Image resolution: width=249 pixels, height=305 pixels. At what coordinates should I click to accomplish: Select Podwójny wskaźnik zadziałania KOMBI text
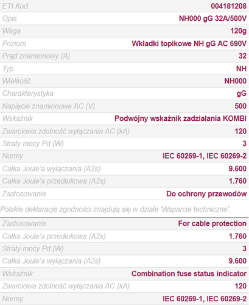coord(180,118)
